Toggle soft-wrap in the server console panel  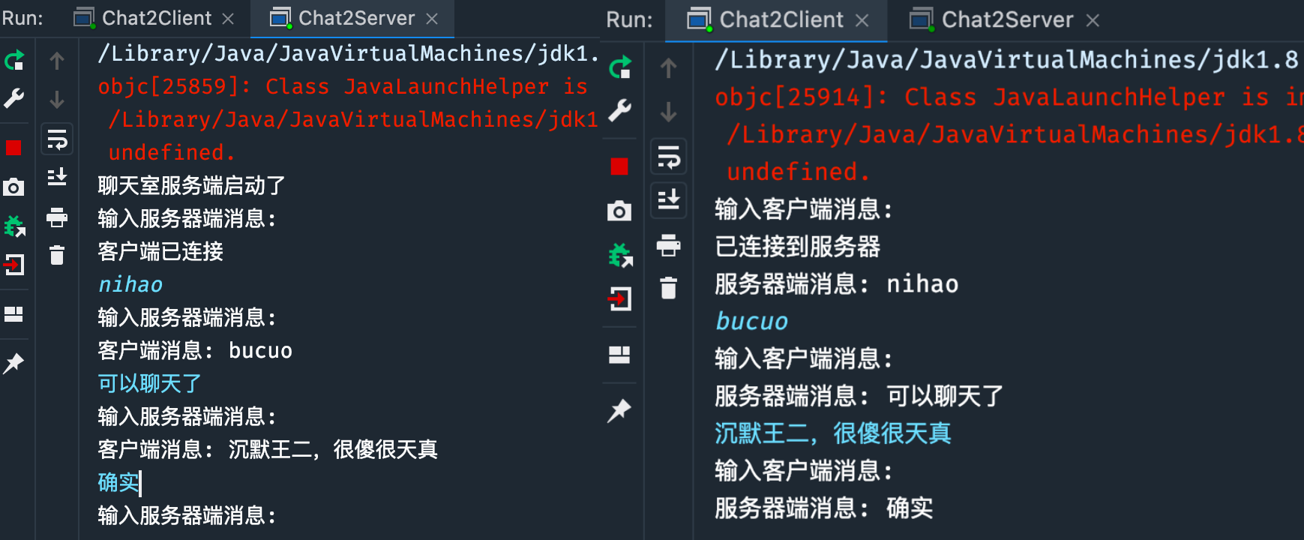(x=57, y=139)
